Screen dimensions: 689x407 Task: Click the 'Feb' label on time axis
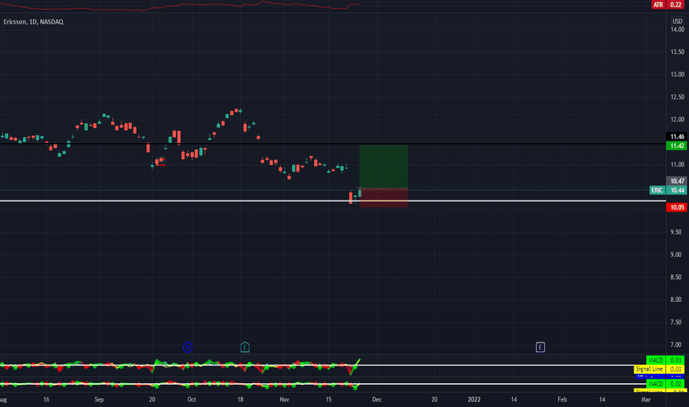(562, 400)
